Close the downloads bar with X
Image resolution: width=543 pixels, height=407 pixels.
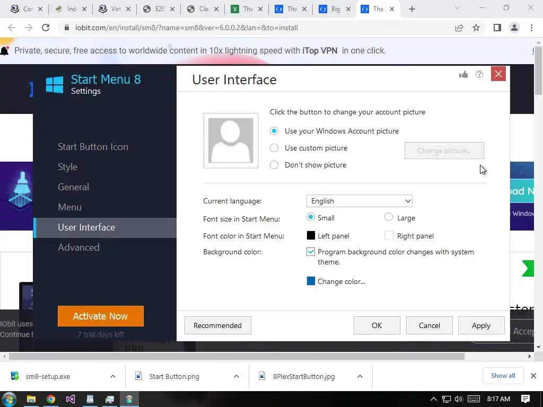coord(533,376)
